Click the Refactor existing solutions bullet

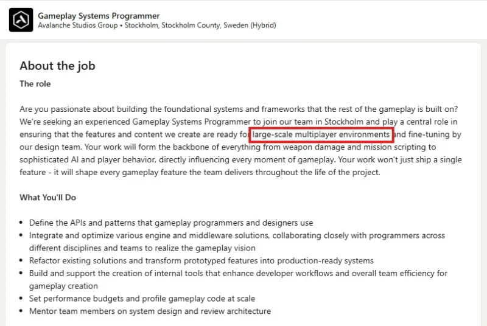201,260
